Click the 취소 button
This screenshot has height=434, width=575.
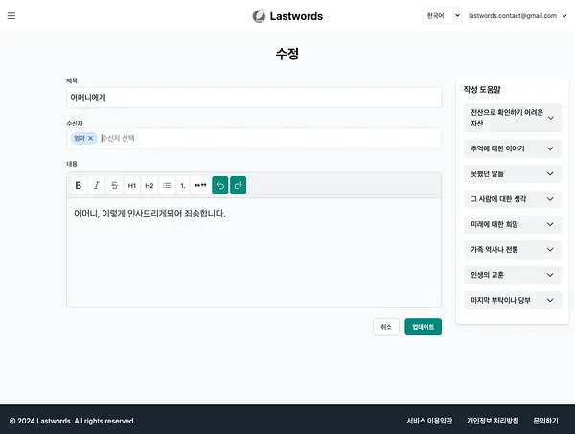pos(386,327)
